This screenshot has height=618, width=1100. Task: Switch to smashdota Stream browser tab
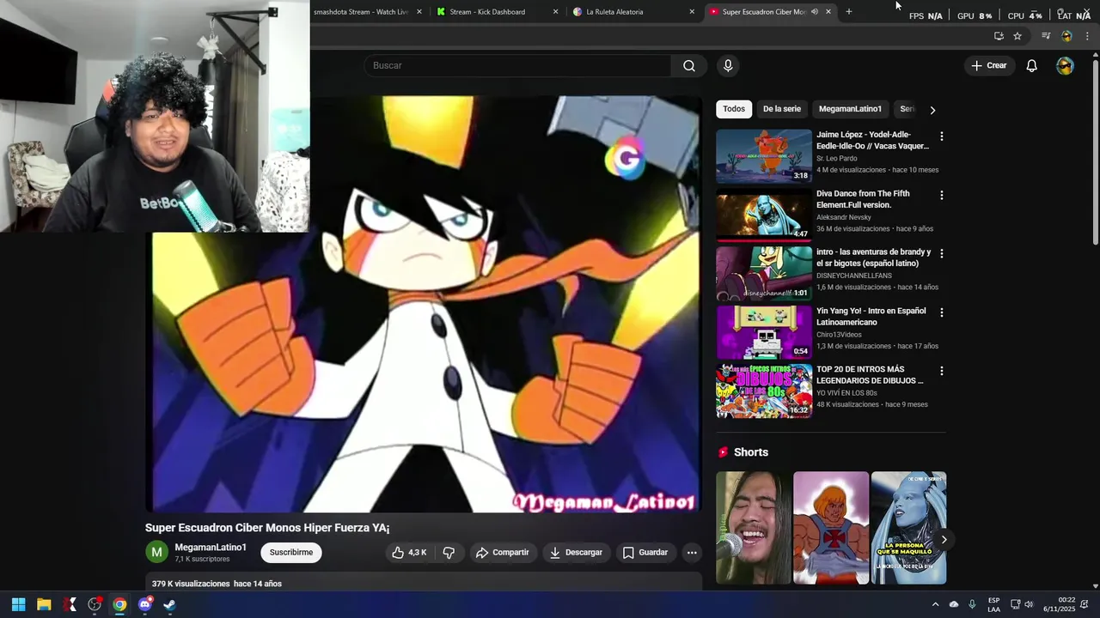coord(361,12)
